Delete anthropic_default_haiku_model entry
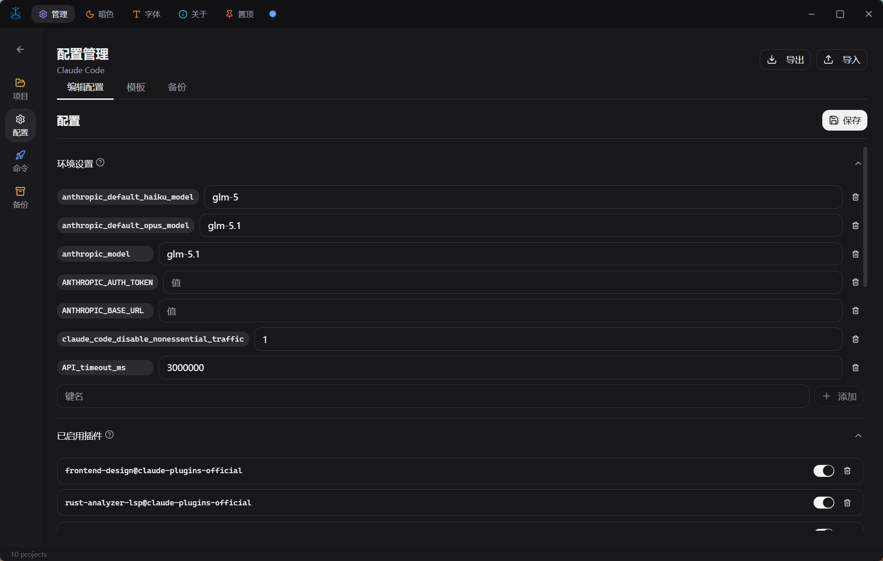 pyautogui.click(x=855, y=197)
